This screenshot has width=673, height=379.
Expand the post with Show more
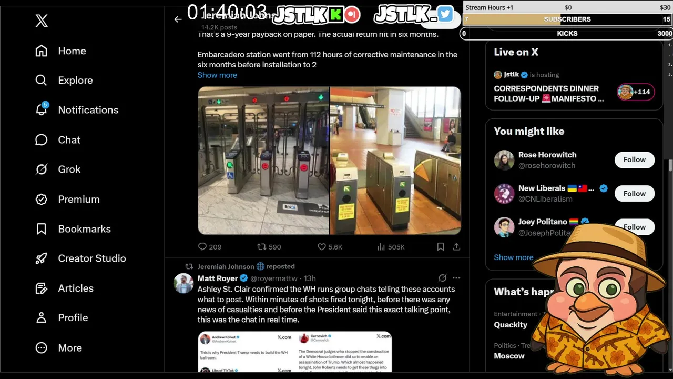click(x=217, y=75)
